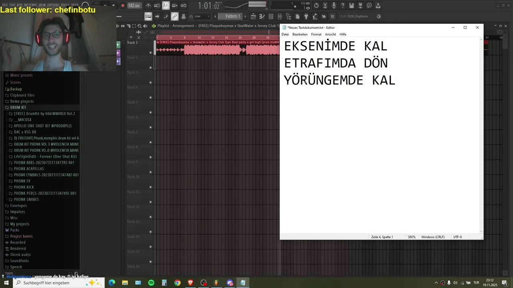Expand the Mixer presets folder

click(21, 75)
